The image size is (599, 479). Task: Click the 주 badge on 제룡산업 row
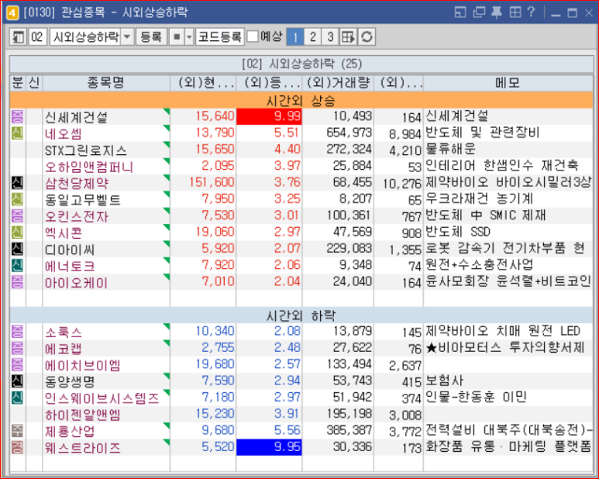tap(17, 430)
